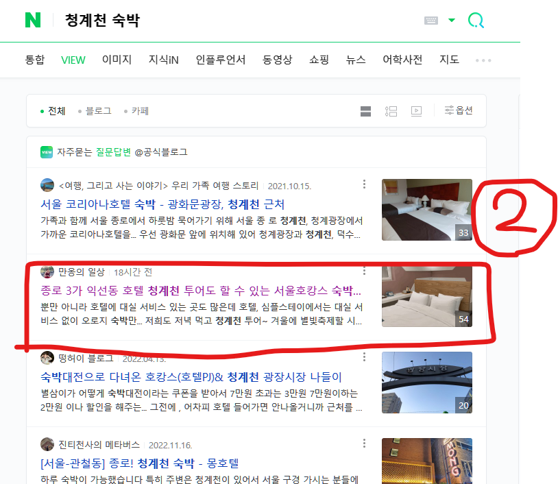Select the VIEW tab
Screen dimensions: 558x484
point(73,60)
